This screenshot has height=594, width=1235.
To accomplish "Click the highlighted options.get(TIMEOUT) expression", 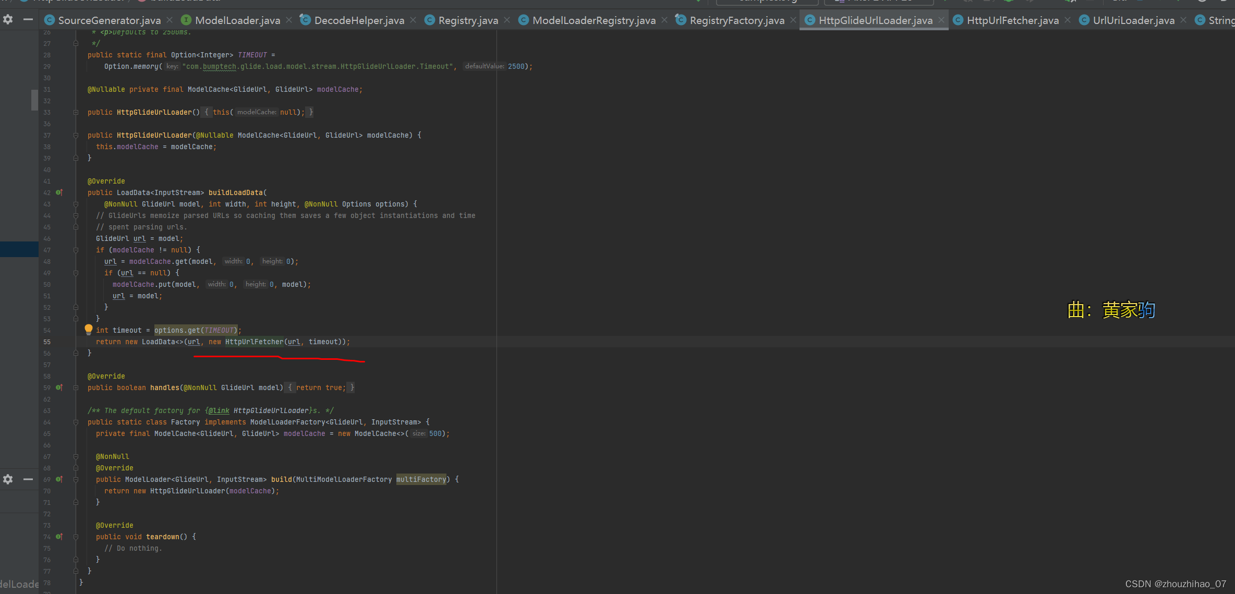I will (196, 330).
